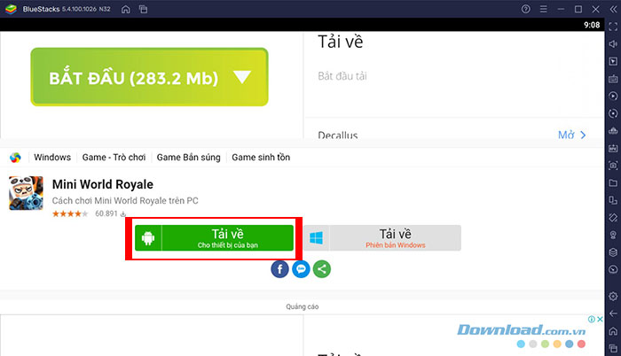Take a screenshot with sidebar camera icon
This screenshot has height=356, width=621.
pos(613,166)
